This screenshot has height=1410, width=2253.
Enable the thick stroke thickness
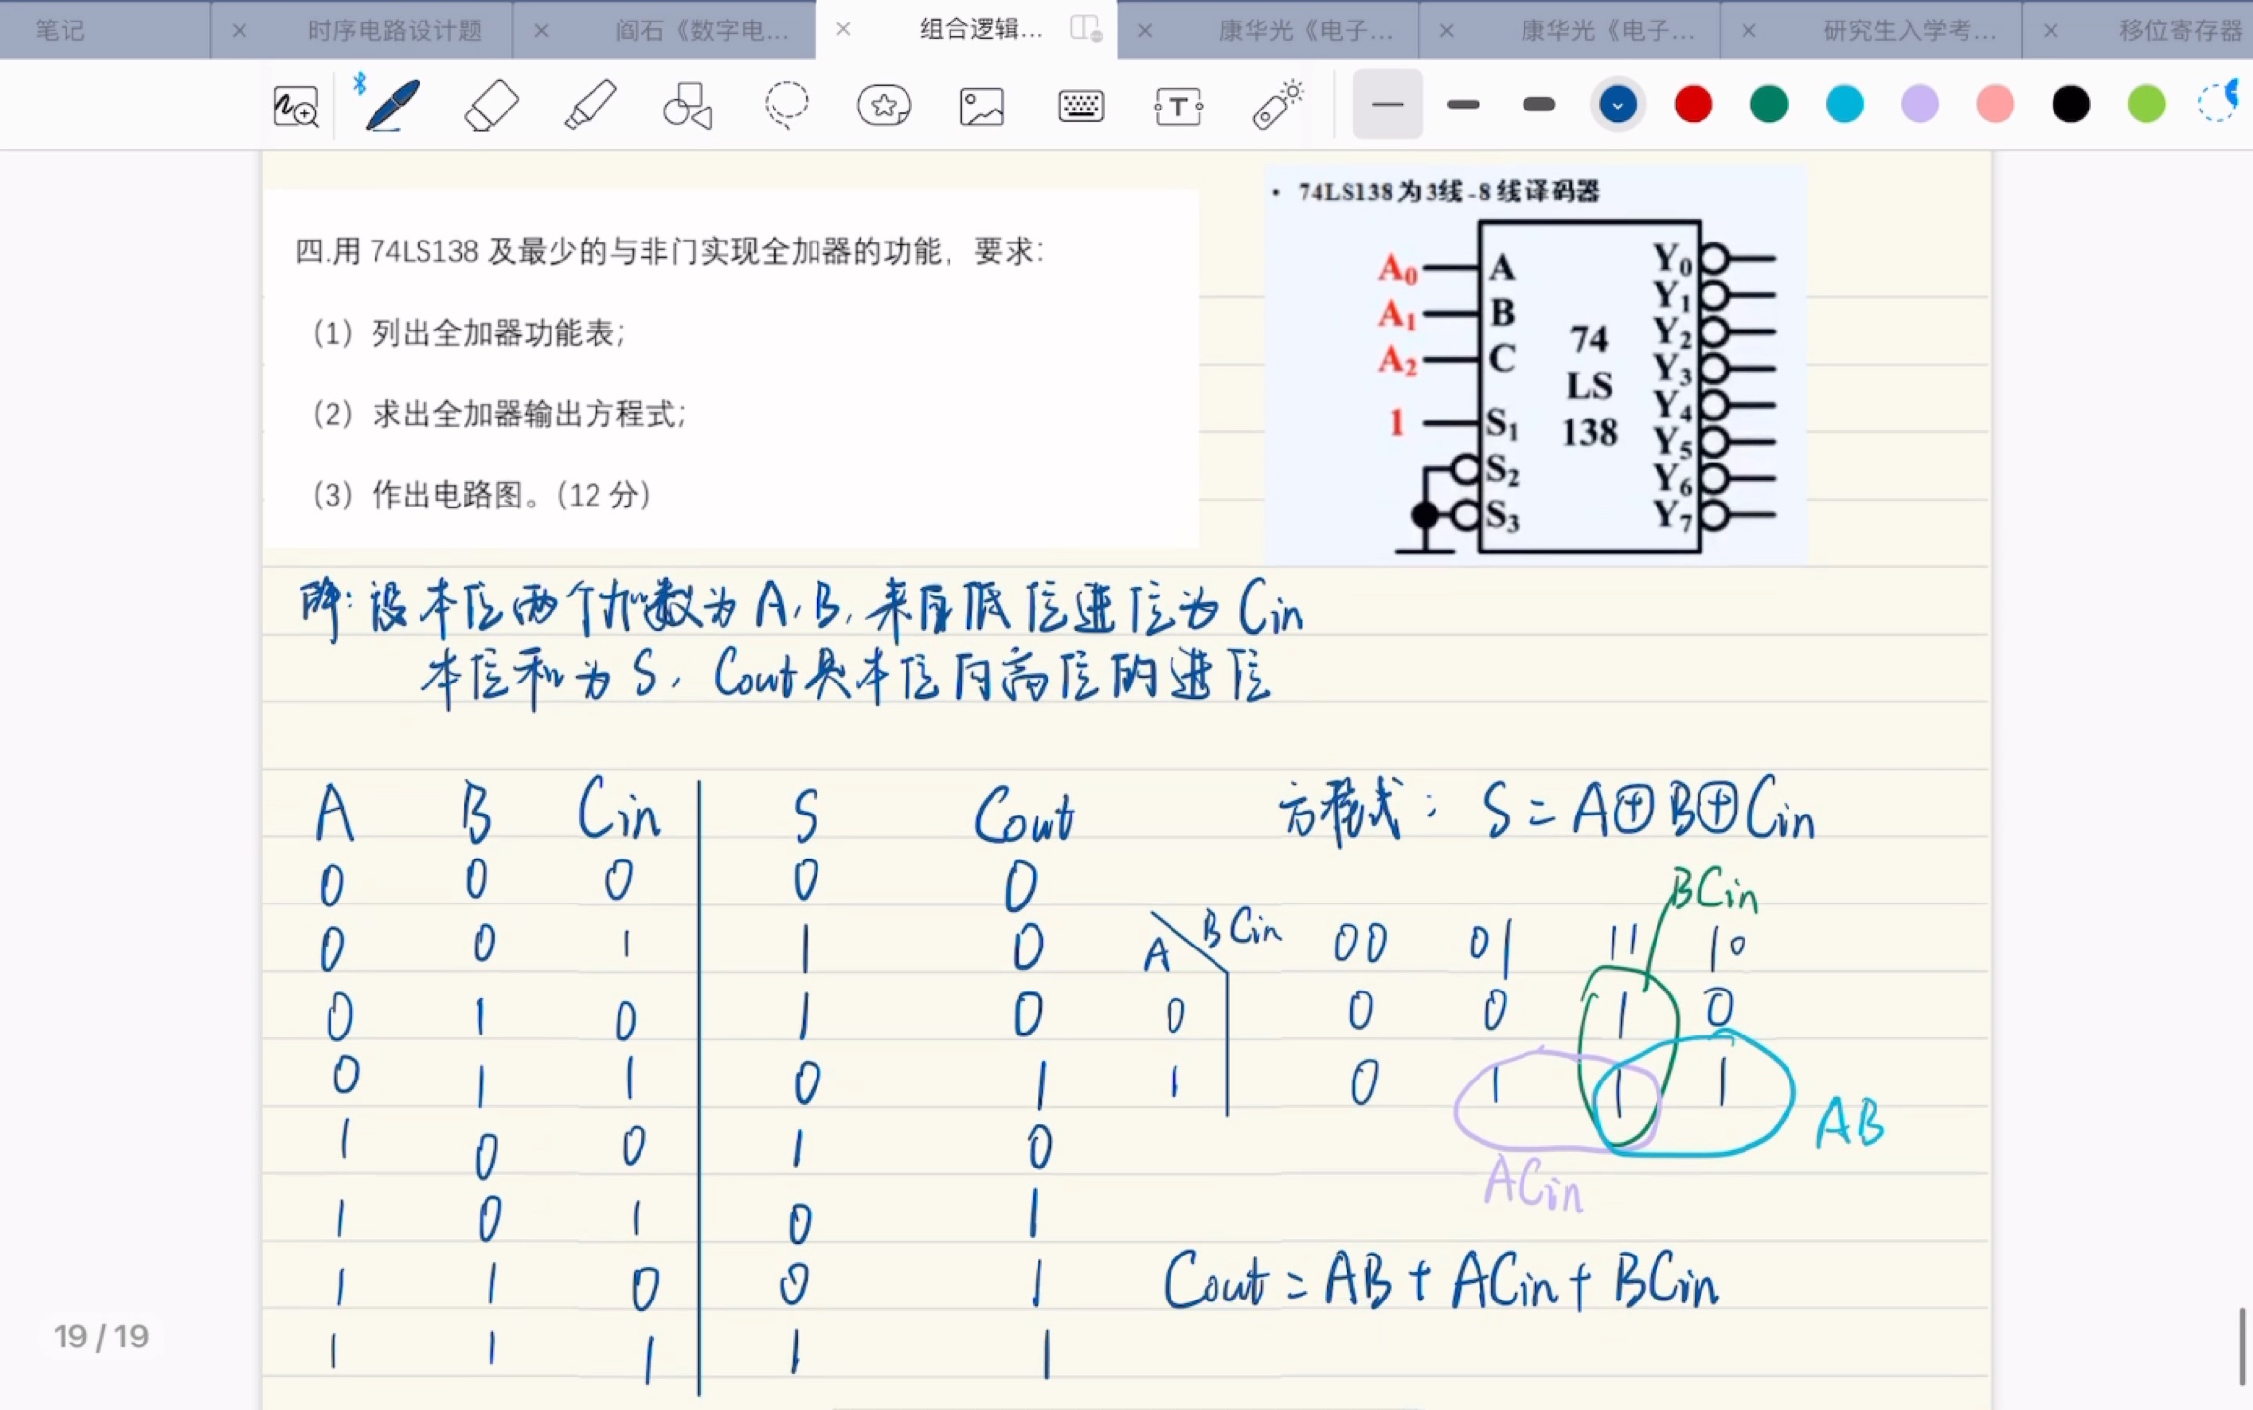(1537, 104)
